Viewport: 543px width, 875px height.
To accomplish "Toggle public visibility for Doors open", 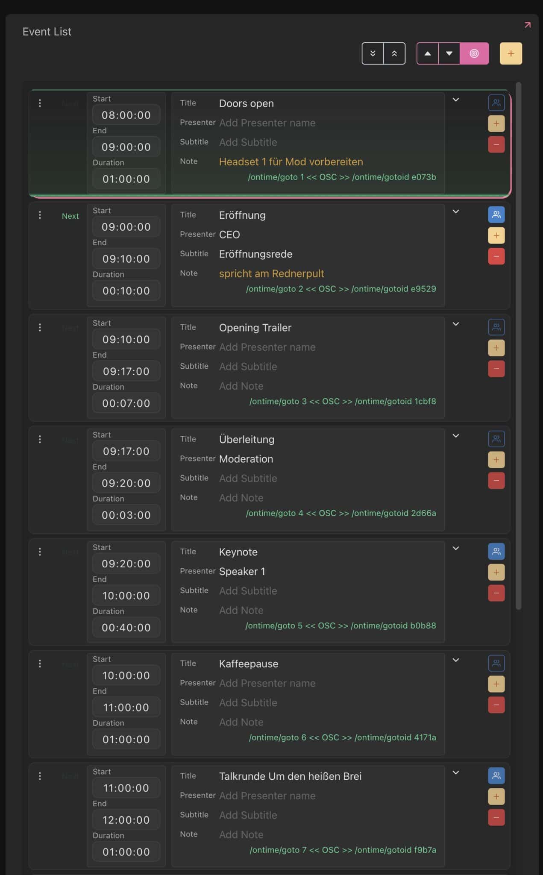I will pos(496,103).
